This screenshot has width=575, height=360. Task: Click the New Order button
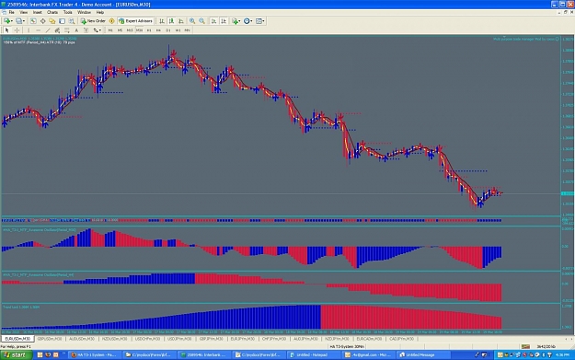coord(93,21)
